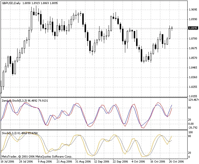The height and width of the screenshot is (164, 199).
Task: Select the 18 Jul 2006 date label
Action: point(8,161)
